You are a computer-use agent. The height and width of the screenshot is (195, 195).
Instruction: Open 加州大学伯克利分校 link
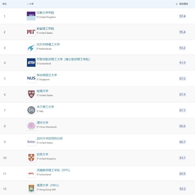point(50,139)
